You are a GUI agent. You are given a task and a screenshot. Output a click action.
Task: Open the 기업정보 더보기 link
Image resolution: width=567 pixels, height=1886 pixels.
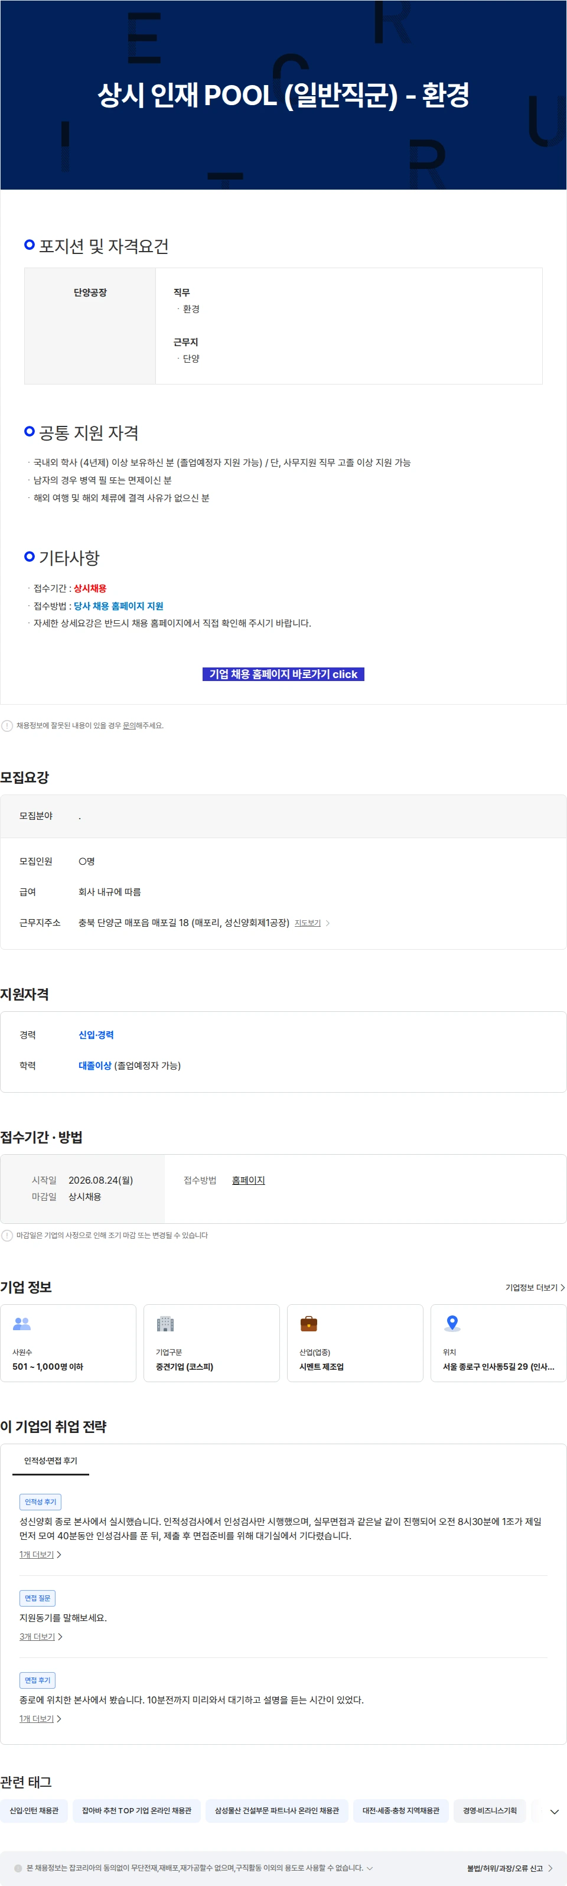click(x=535, y=1287)
